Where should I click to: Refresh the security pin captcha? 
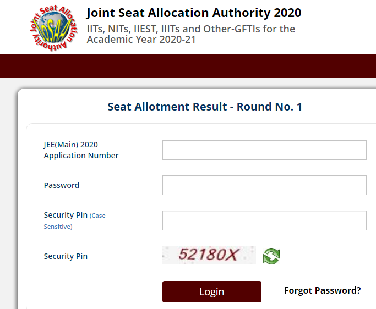point(271,256)
